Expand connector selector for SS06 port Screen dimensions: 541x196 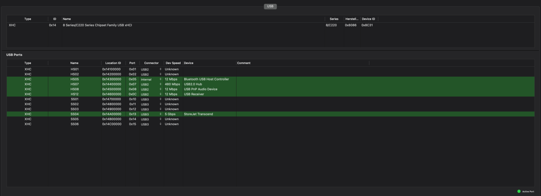(x=160, y=124)
